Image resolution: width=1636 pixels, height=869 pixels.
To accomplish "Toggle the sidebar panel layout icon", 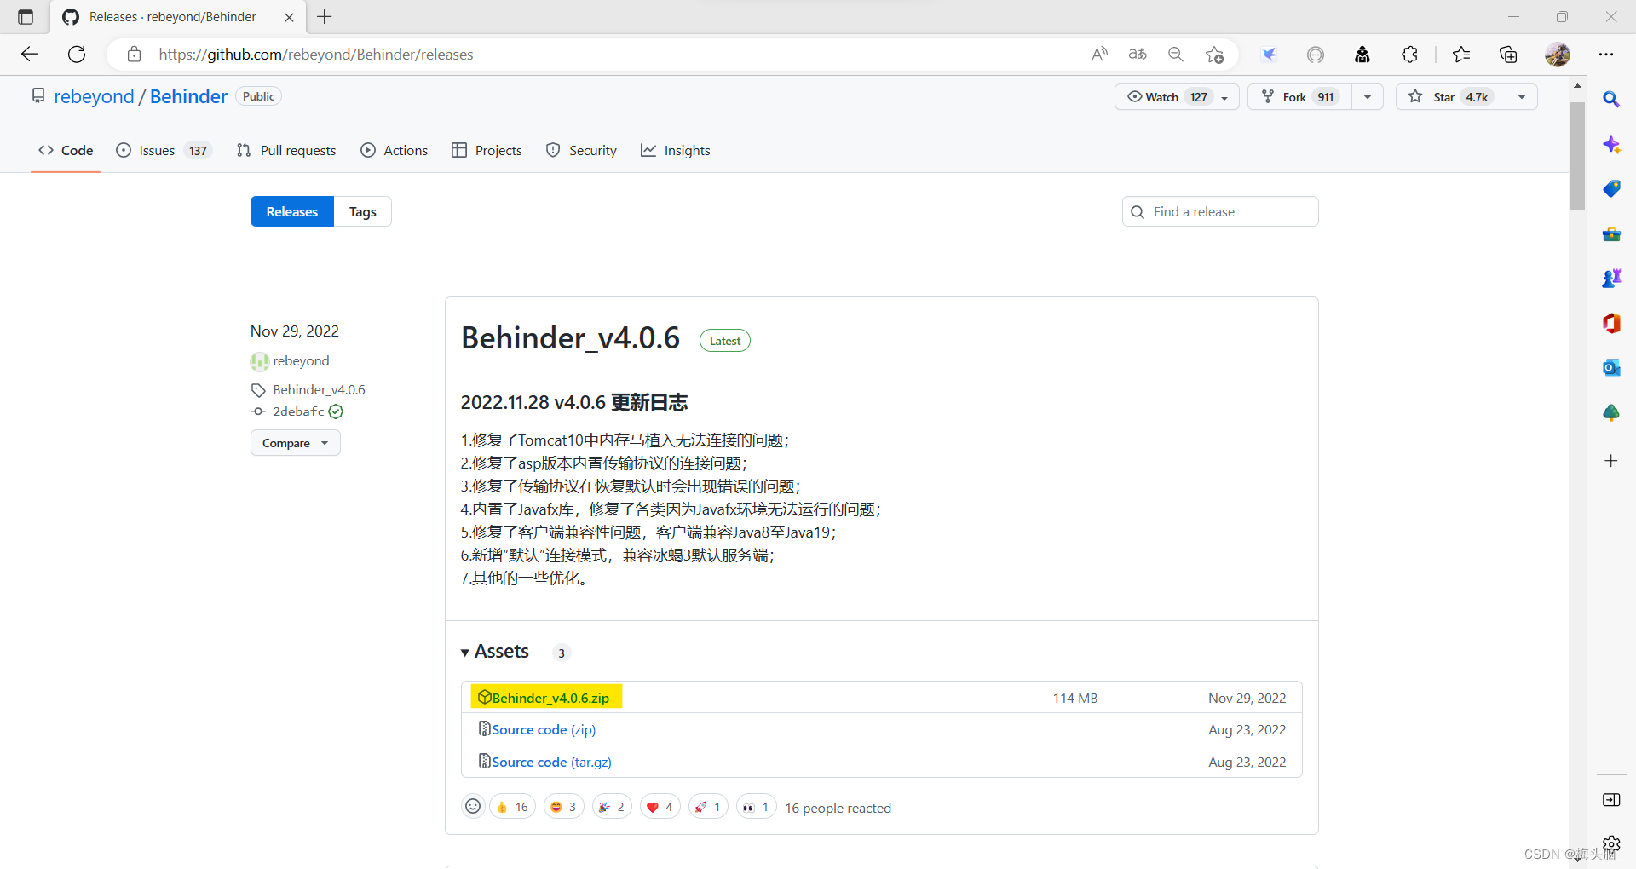I will tap(1611, 799).
